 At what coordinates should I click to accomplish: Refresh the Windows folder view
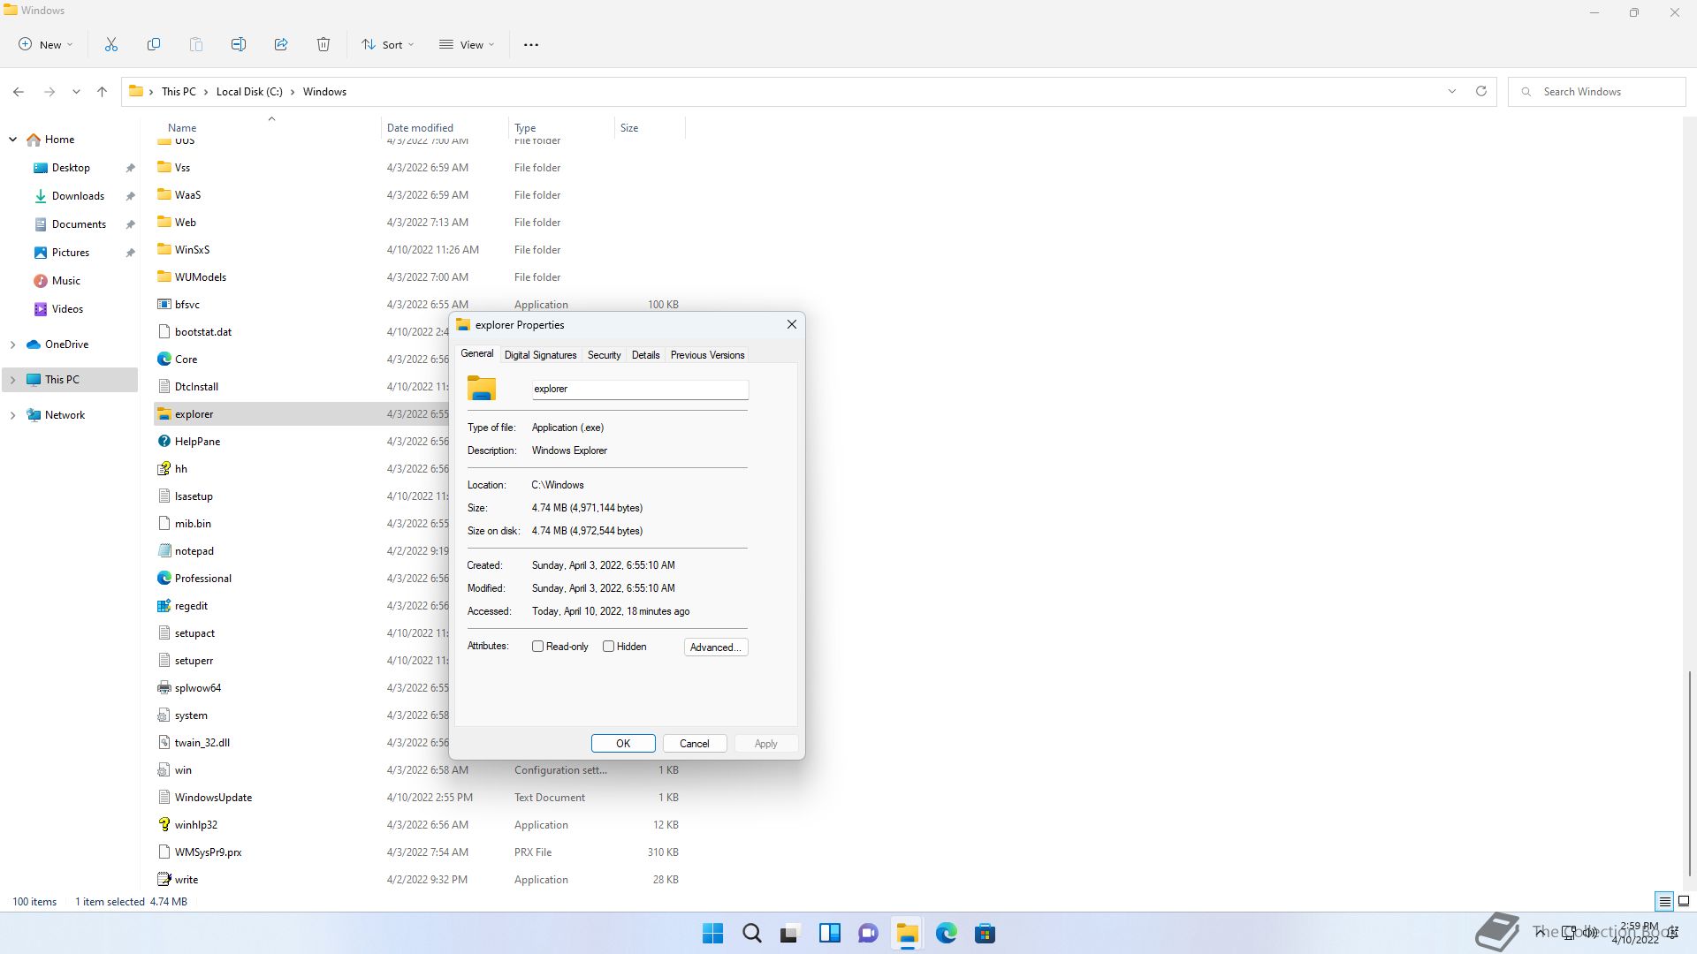[1481, 92]
